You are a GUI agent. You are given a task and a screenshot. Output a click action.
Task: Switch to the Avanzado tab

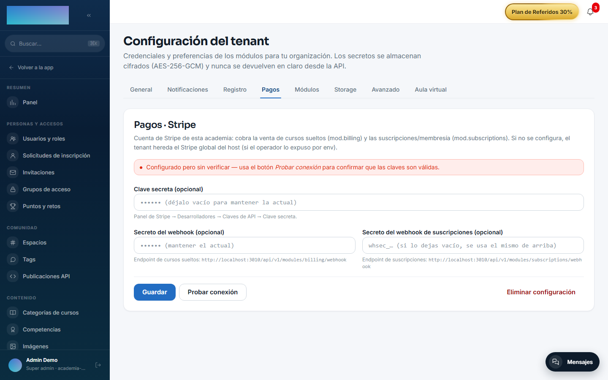tap(385, 90)
